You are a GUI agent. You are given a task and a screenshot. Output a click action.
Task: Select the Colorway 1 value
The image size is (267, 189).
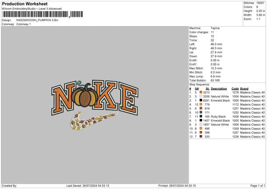point(24,24)
